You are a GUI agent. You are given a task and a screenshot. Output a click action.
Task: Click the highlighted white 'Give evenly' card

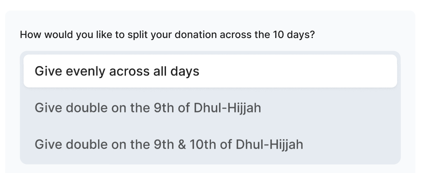[x=210, y=71]
